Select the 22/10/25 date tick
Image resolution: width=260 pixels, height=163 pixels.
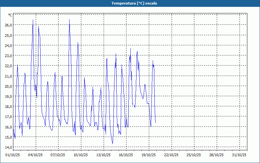coord(171,155)
